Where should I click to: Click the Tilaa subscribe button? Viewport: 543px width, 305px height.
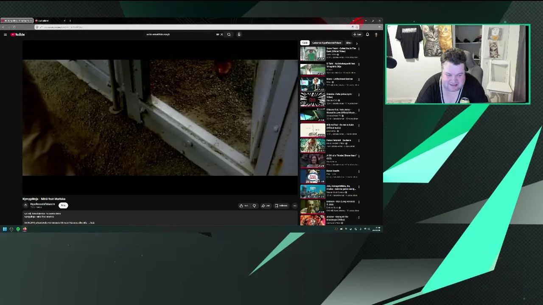(63, 205)
